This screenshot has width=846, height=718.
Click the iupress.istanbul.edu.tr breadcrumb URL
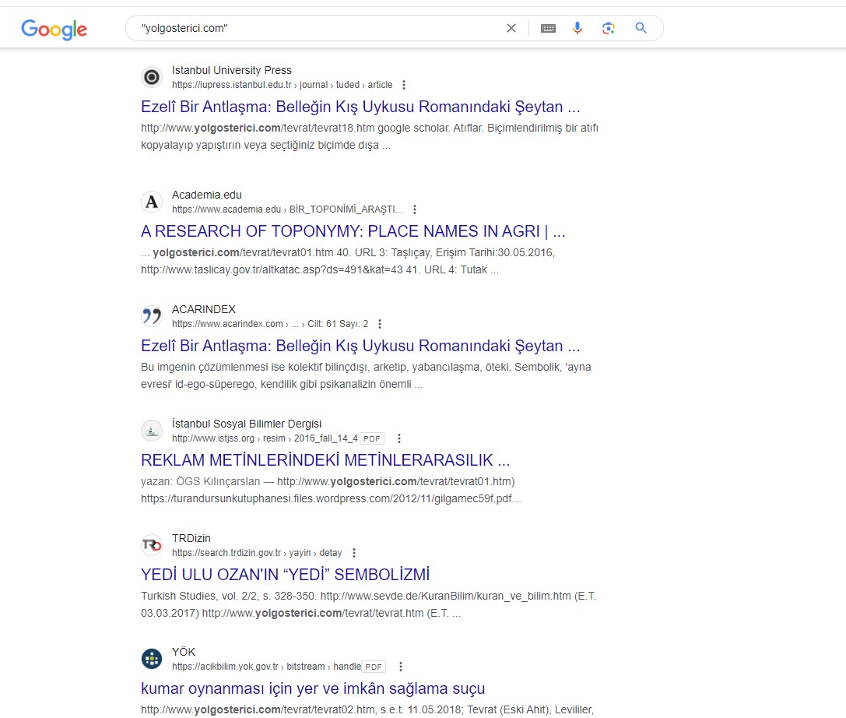283,85
